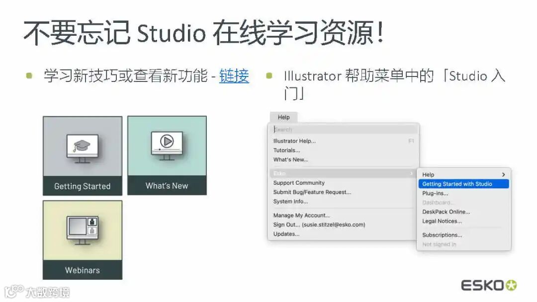537x302 pixels.
Task: Expand the Esko submenu row
Action: (x=344, y=173)
